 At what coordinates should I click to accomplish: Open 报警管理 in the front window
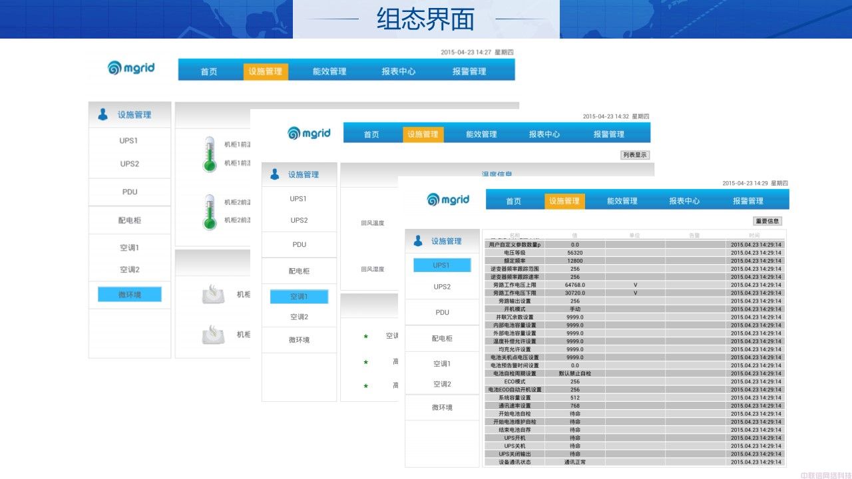coord(748,201)
